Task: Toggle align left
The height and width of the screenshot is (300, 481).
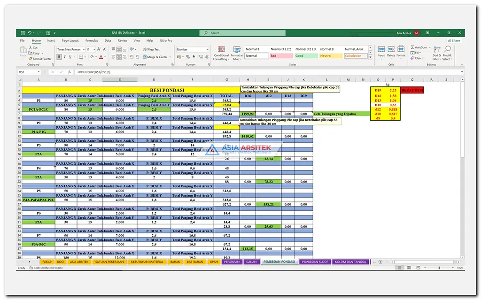Action: (x=114, y=57)
